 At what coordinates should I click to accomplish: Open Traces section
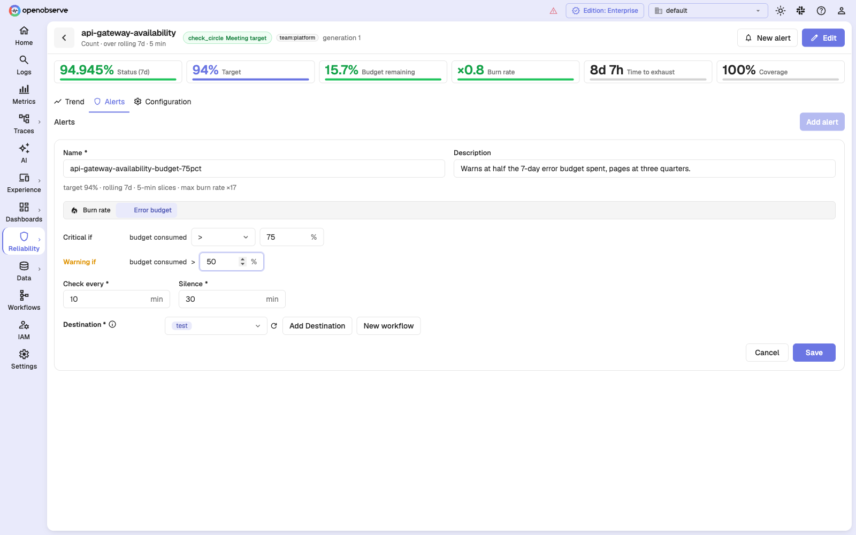pyautogui.click(x=24, y=124)
